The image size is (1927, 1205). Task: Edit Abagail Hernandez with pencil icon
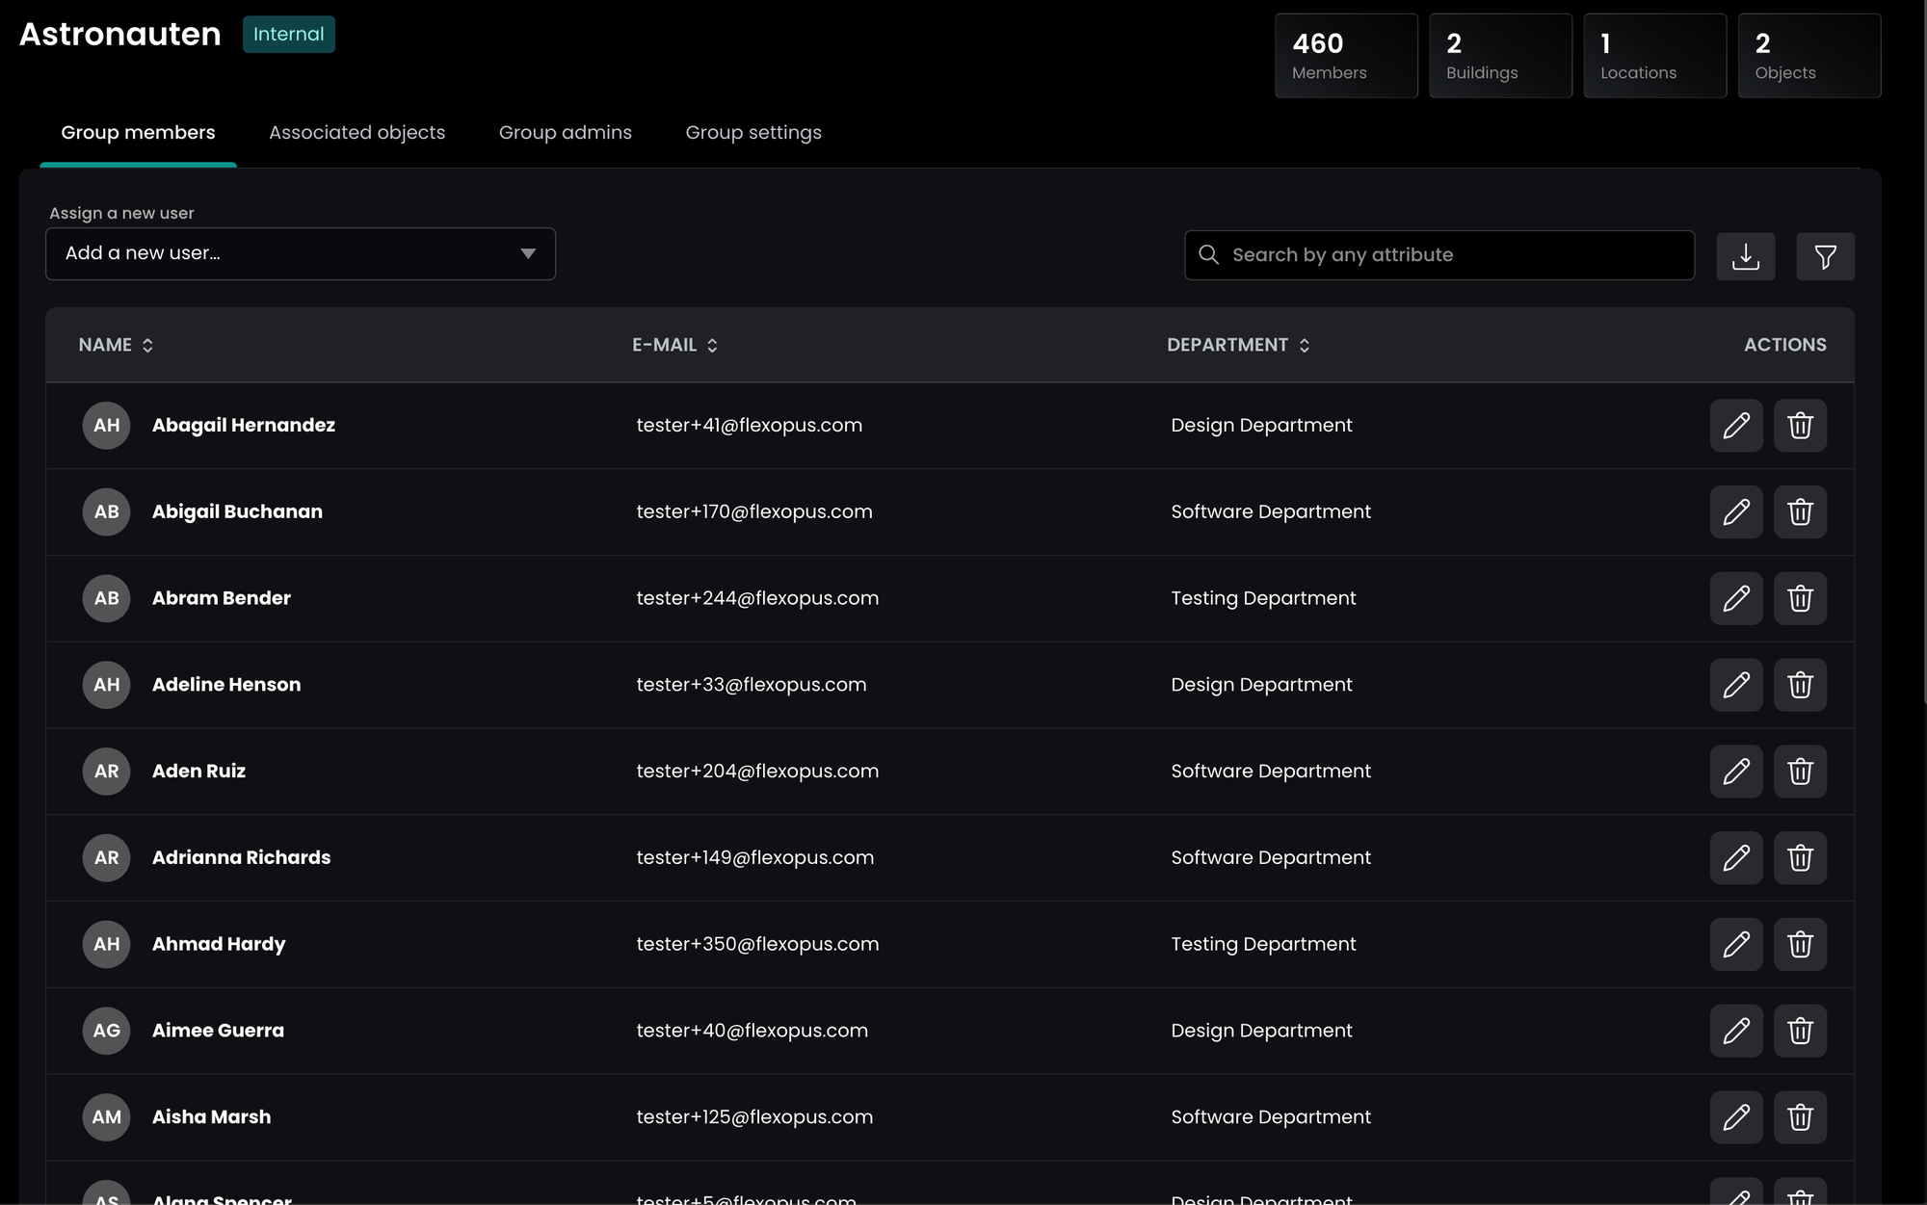pos(1735,426)
